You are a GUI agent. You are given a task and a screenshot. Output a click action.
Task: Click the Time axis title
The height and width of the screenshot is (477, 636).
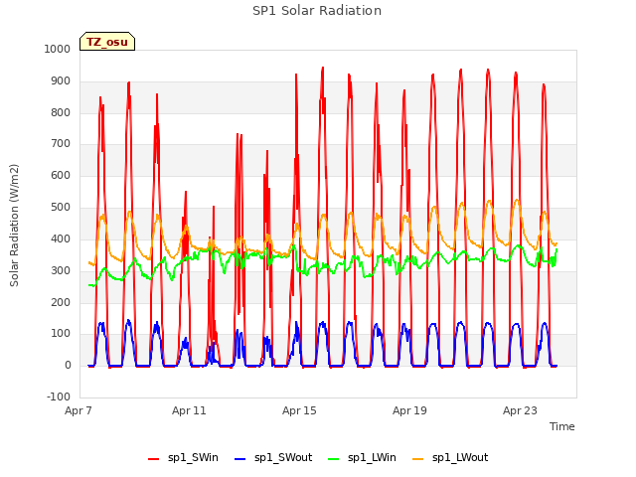pyautogui.click(x=562, y=426)
